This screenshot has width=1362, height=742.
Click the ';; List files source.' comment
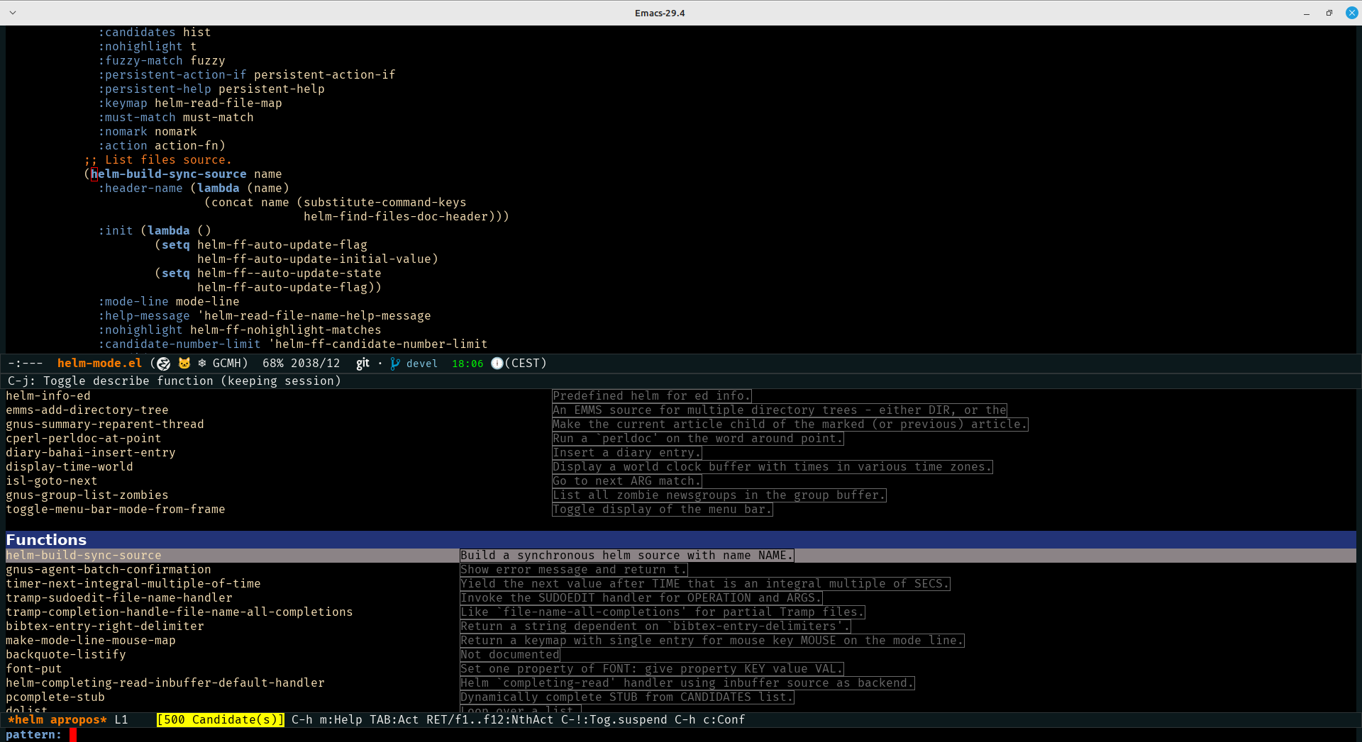(x=158, y=160)
